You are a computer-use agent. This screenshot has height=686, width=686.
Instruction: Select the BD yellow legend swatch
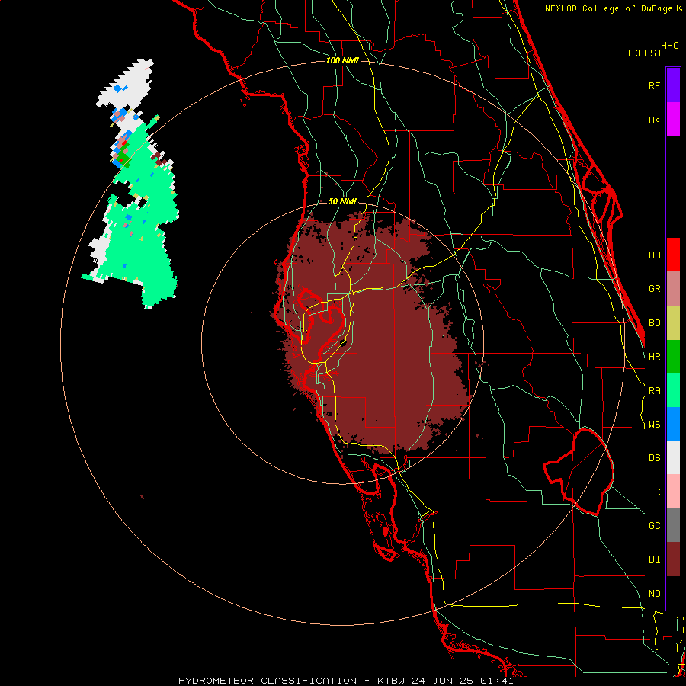673,323
